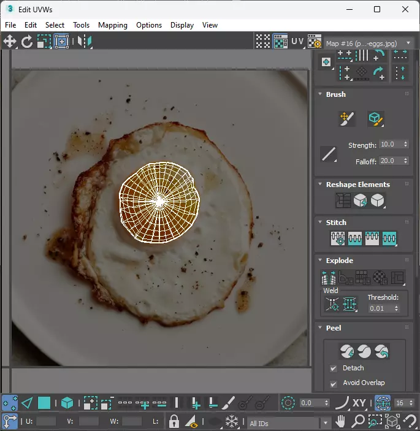Click the Shrink selection icon

click(x=107, y=403)
